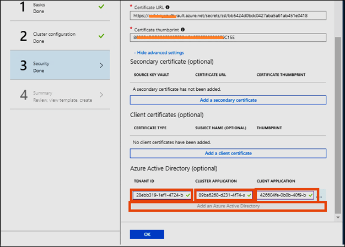The width and height of the screenshot is (345, 247).
Task: Click the green checkmark beside Cluster configuration
Action: [x=101, y=36]
